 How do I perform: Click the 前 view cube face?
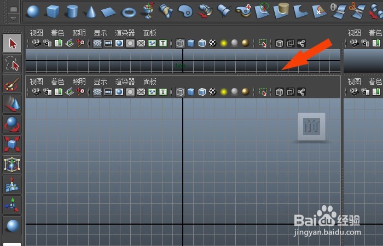[x=311, y=126]
